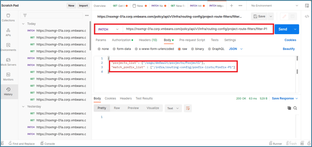The image size is (312, 147).
Task: Select the GraphQL body radio button
Action: tap(210, 49)
